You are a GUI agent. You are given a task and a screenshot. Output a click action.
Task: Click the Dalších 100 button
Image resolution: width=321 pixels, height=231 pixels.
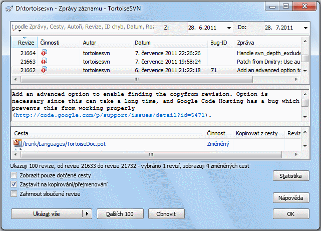point(120,214)
